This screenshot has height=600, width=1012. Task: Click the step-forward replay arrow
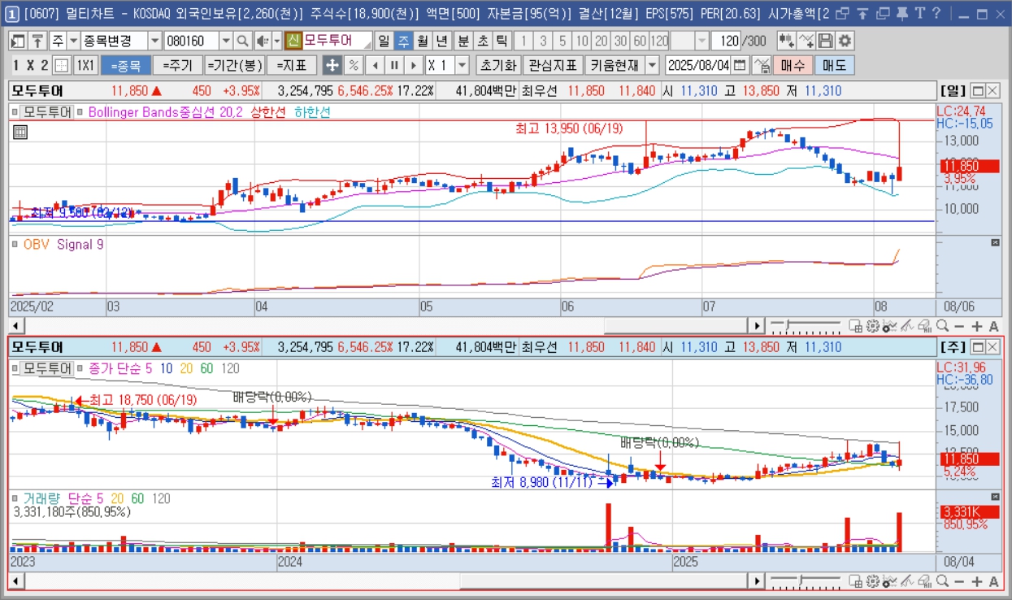pyautogui.click(x=414, y=65)
